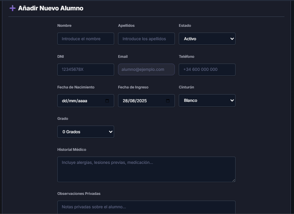Open calendar picker in Fecha de Ingreso
The height and width of the screenshot is (214, 294).
pos(168,101)
